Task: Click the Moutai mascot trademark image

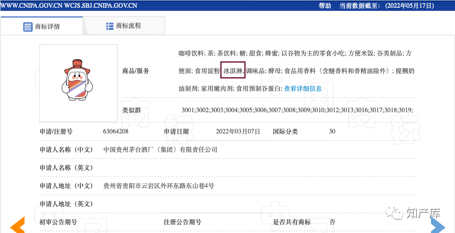Action: tap(78, 83)
